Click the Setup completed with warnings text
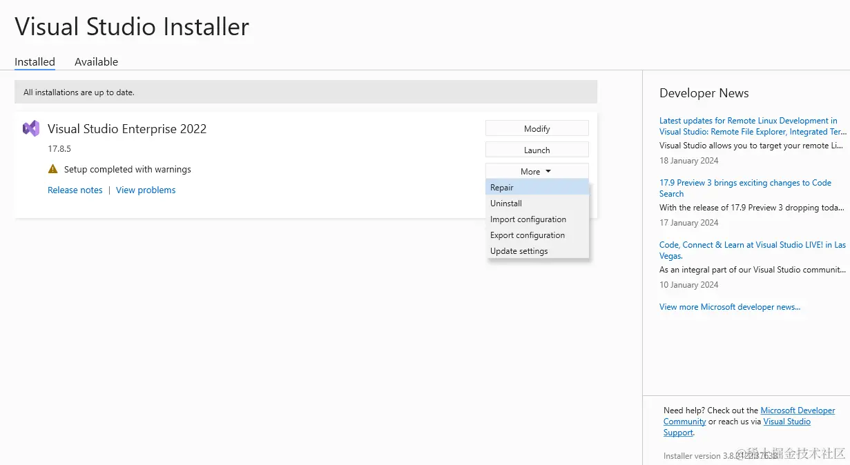The height and width of the screenshot is (465, 850). [128, 169]
